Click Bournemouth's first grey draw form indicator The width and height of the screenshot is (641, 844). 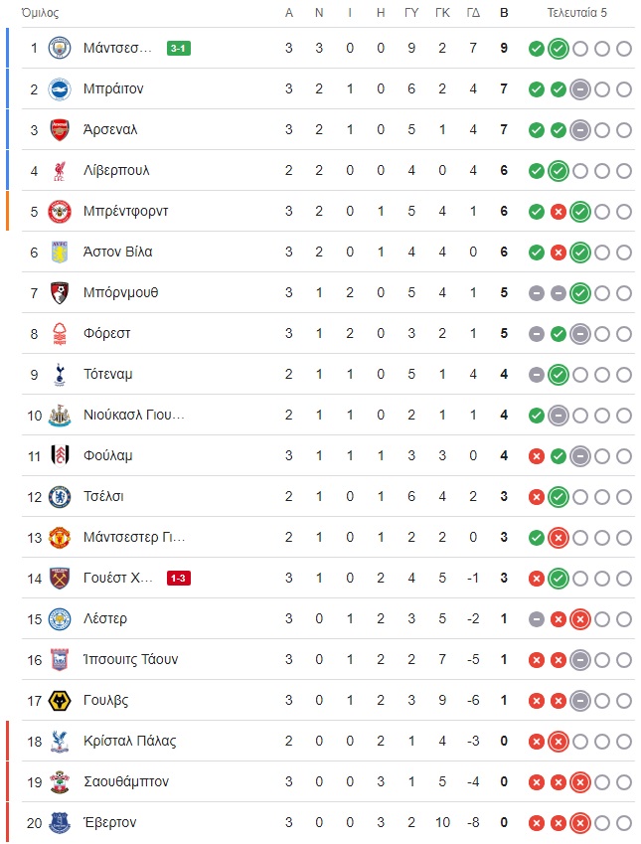536,294
